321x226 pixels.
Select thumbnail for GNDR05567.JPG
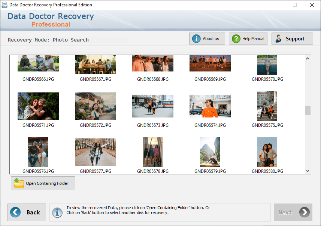96,64
